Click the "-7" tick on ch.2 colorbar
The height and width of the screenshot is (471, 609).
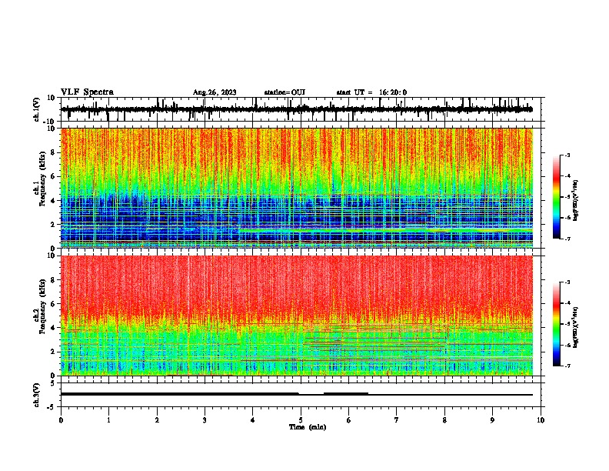click(567, 366)
